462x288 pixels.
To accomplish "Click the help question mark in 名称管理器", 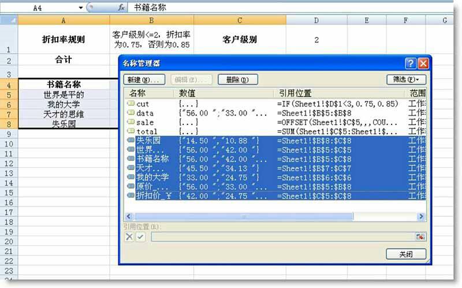I will [411, 63].
